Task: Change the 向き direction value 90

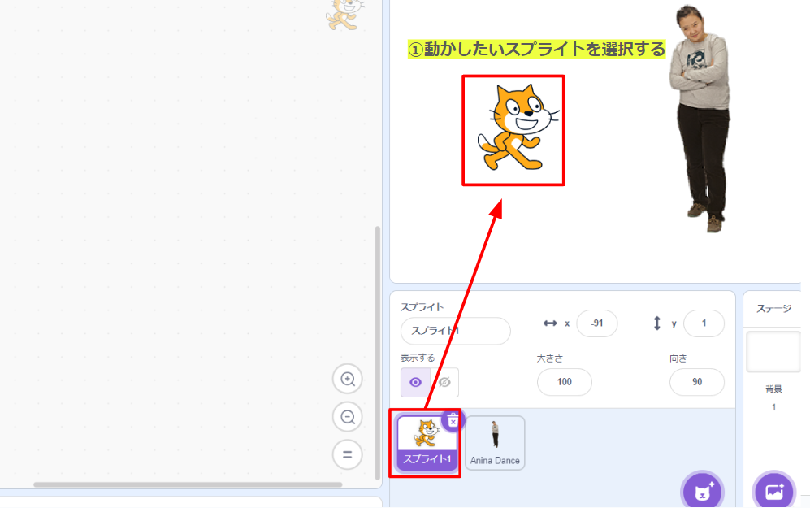Action: click(697, 382)
